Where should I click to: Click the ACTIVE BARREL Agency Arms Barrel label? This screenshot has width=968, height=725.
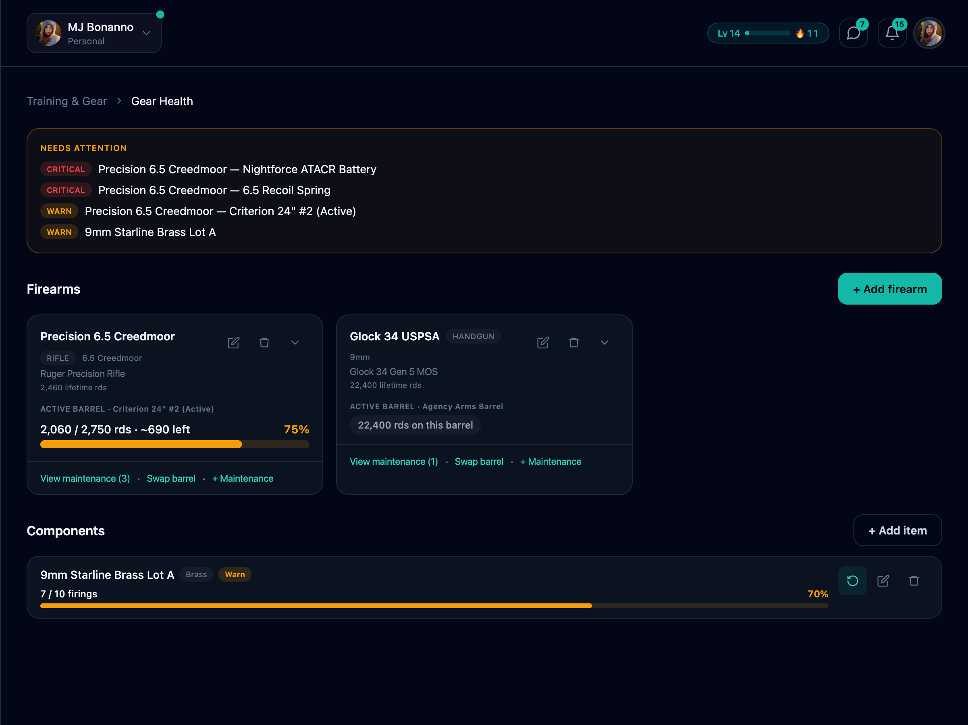[426, 407]
